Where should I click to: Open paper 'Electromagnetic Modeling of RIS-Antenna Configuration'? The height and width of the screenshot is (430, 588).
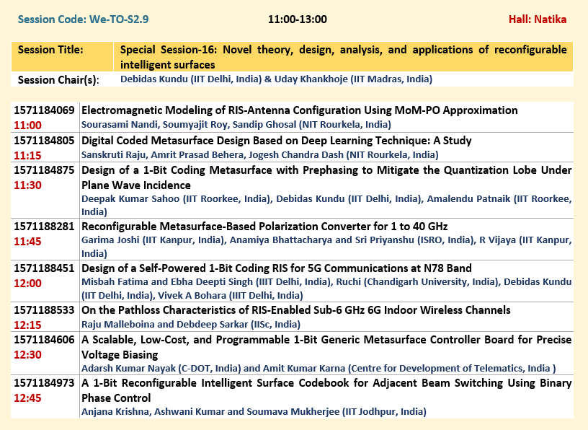pyautogui.click(x=299, y=110)
